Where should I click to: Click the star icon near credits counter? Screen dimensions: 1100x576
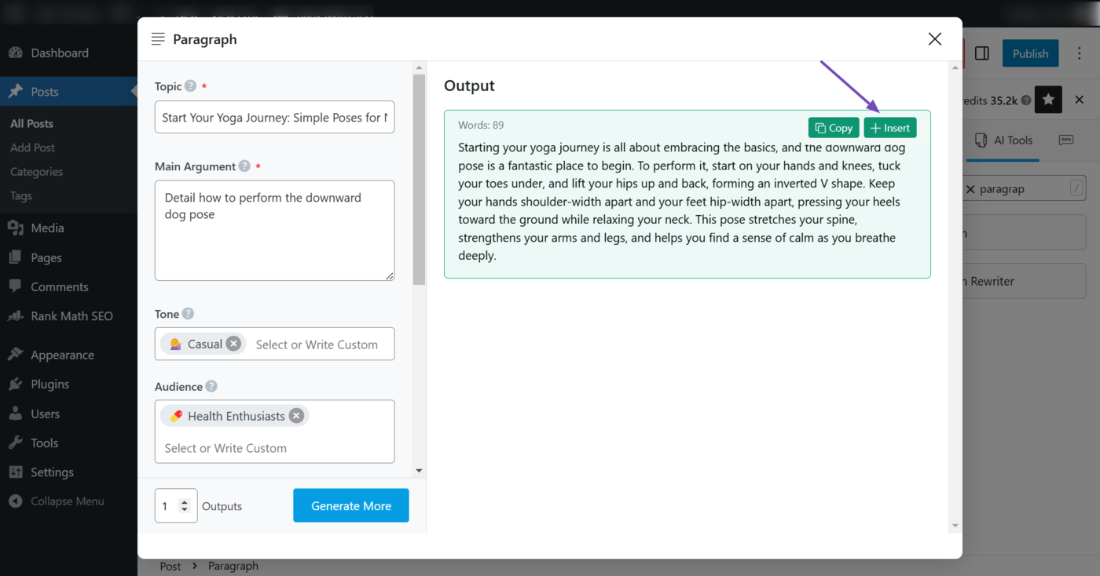(x=1048, y=100)
